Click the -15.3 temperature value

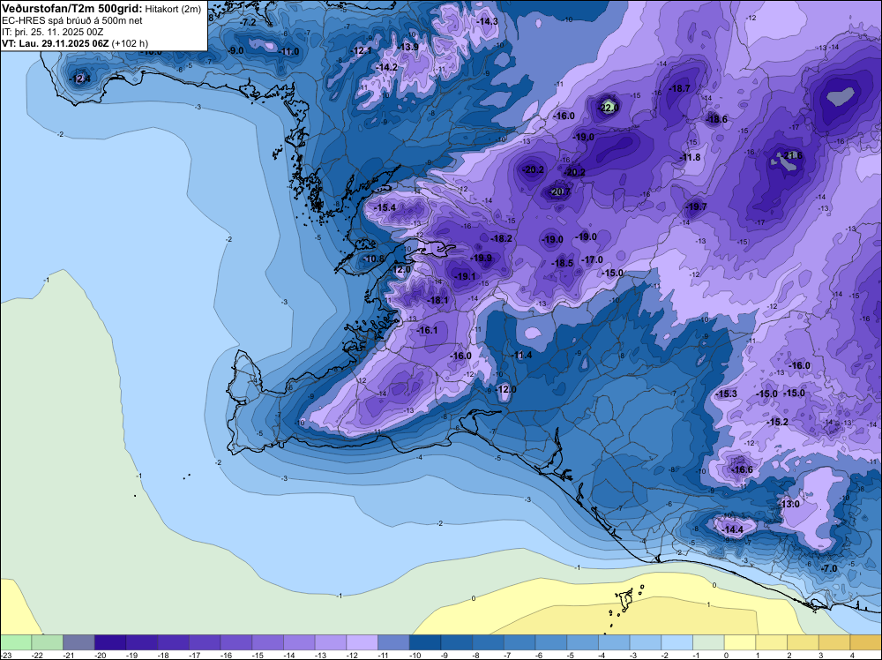[x=726, y=394]
